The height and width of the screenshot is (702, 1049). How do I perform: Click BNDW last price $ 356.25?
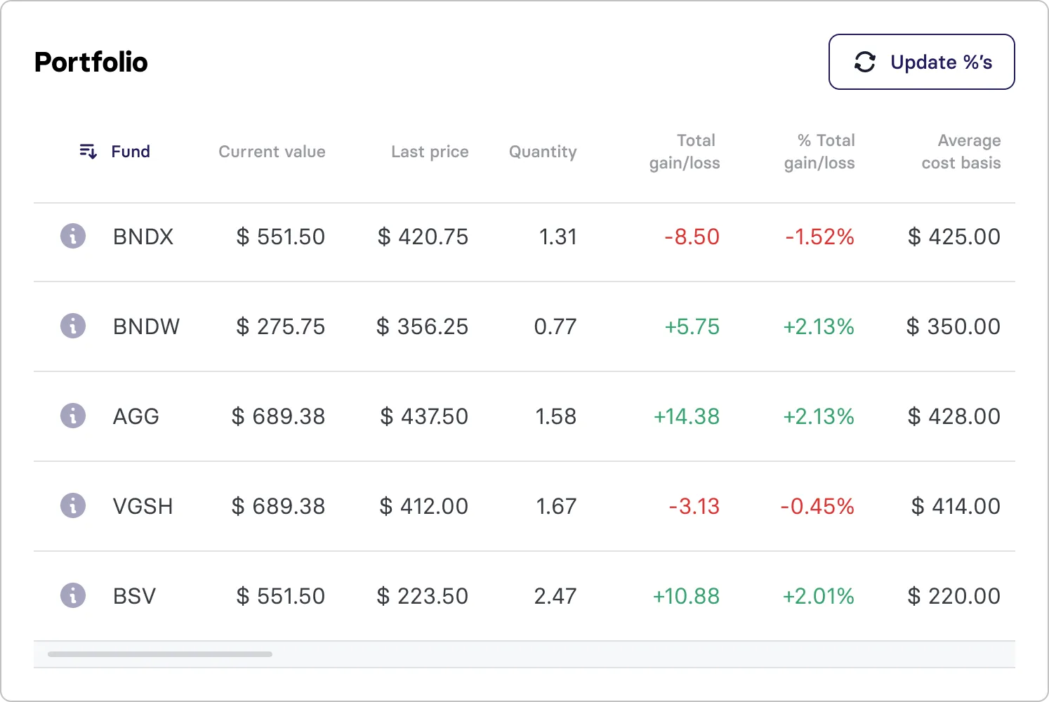[422, 326]
